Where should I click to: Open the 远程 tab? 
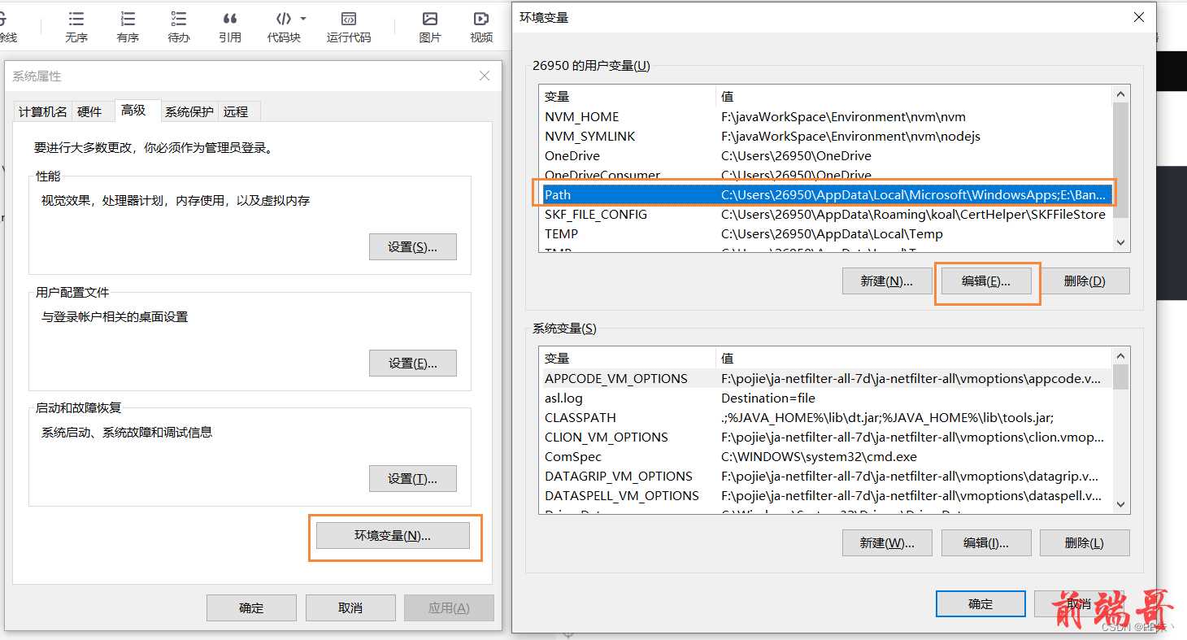(236, 111)
